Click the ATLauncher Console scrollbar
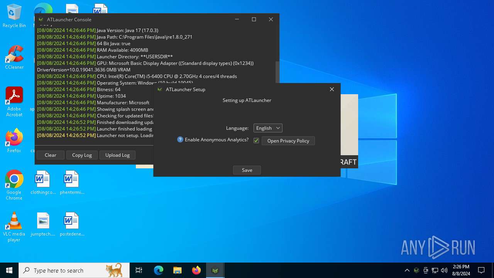Image resolution: width=494 pixels, height=278 pixels. 277,72
